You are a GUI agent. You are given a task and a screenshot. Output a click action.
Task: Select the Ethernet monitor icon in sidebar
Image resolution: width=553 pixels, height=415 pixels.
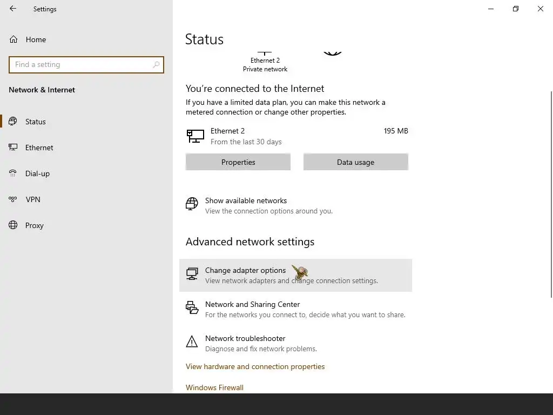(13, 147)
